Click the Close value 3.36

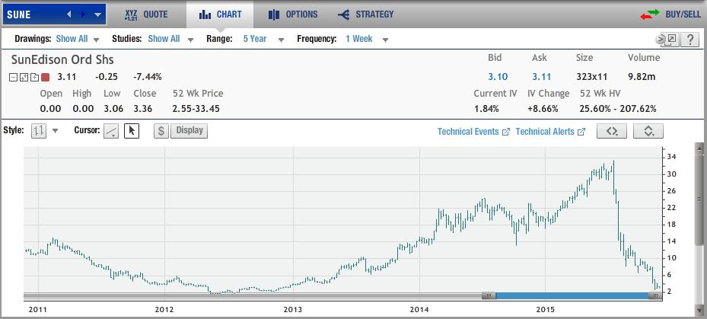[x=142, y=109]
